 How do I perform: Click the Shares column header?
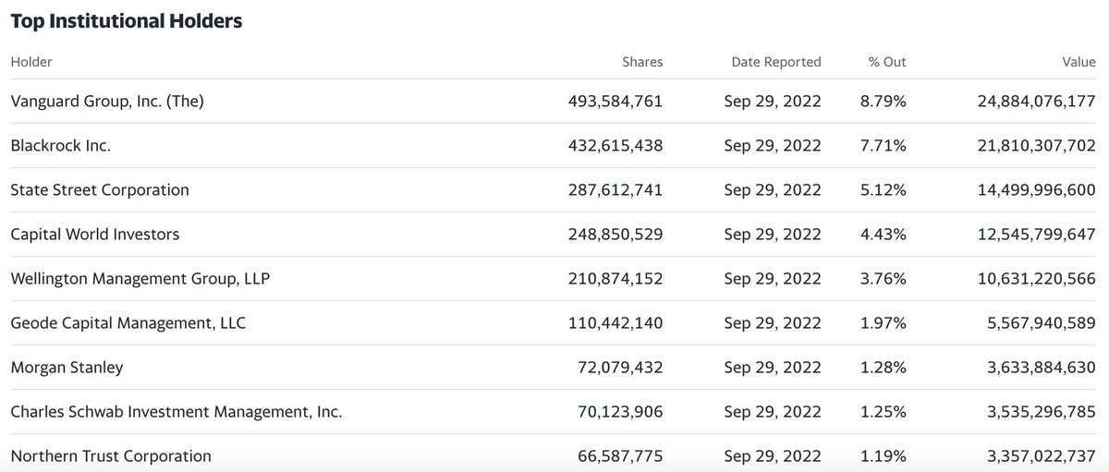[642, 62]
